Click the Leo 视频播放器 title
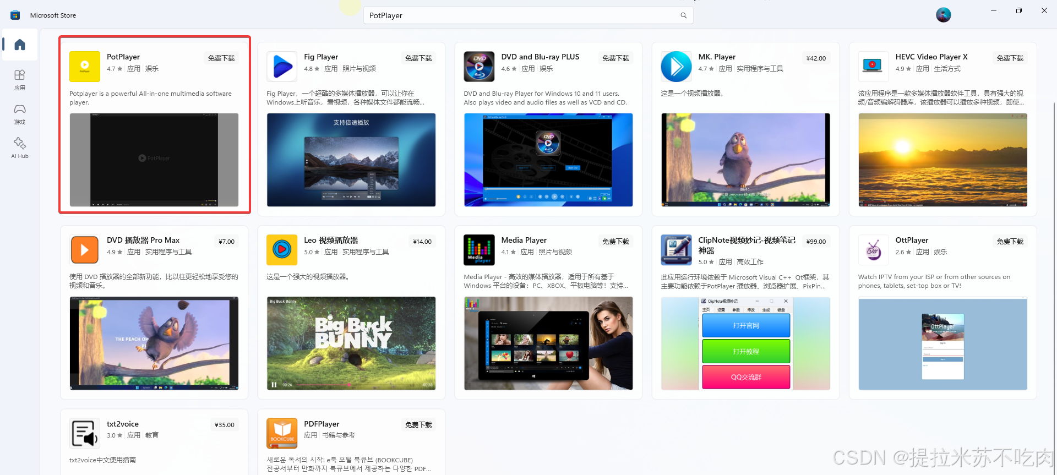The image size is (1057, 475). pyautogui.click(x=331, y=241)
